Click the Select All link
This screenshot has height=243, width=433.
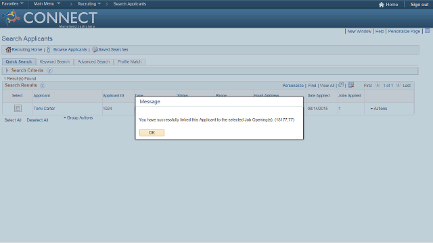click(x=13, y=120)
